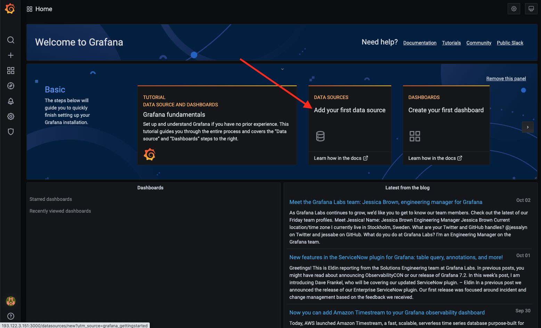Screen dimensions: 541x328
Task: Click the grid icon in Dashboards card
Action: tap(415, 136)
